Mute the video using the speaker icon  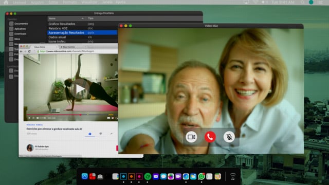tap(38, 118)
